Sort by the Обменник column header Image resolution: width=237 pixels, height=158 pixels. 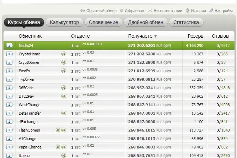(x=30, y=36)
